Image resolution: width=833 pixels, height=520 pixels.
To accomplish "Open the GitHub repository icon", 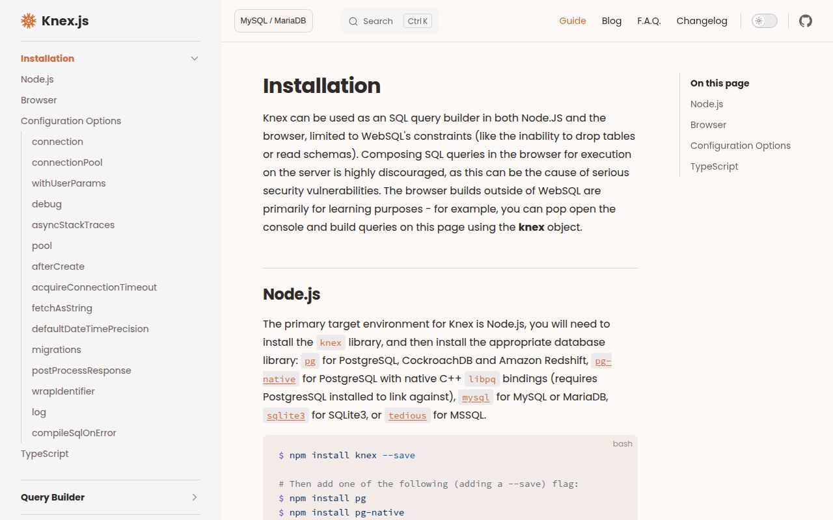I will [x=806, y=21].
